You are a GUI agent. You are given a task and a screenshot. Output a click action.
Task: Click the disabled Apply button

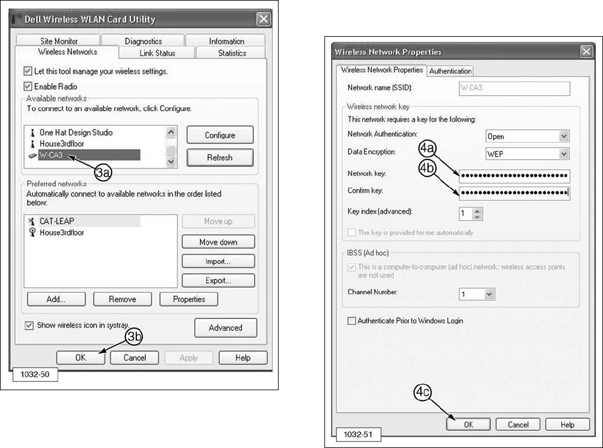coord(188,358)
